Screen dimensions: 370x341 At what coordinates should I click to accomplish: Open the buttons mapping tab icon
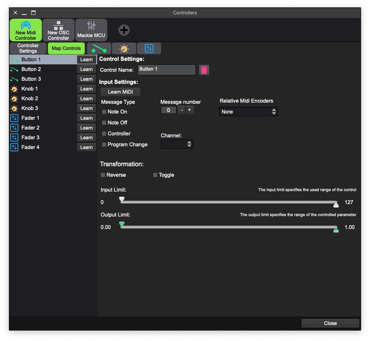point(99,48)
